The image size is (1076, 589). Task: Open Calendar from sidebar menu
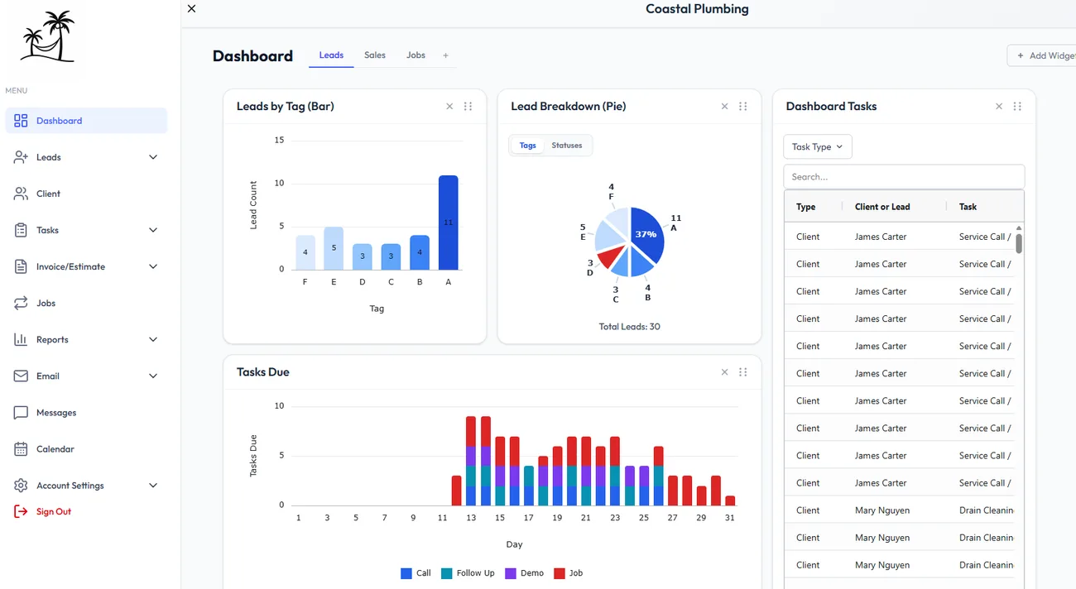tap(86, 449)
